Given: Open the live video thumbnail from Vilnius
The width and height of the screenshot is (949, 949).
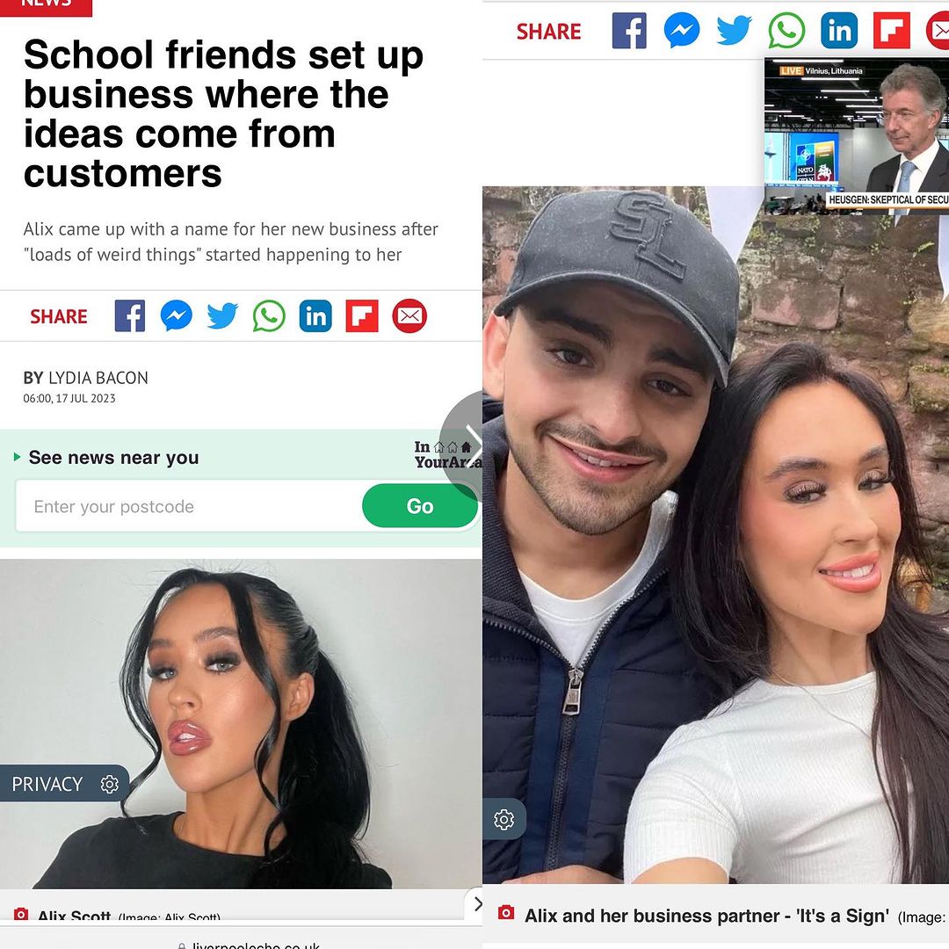Looking at the screenshot, I should pyautogui.click(x=857, y=136).
